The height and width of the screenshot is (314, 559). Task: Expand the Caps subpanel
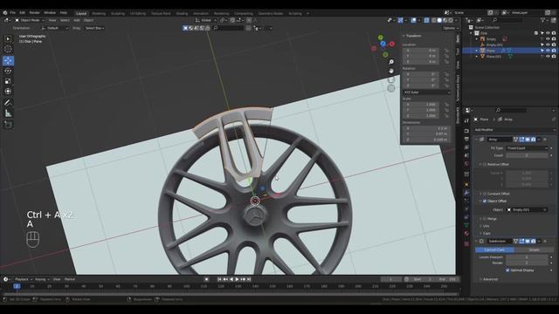(486, 233)
